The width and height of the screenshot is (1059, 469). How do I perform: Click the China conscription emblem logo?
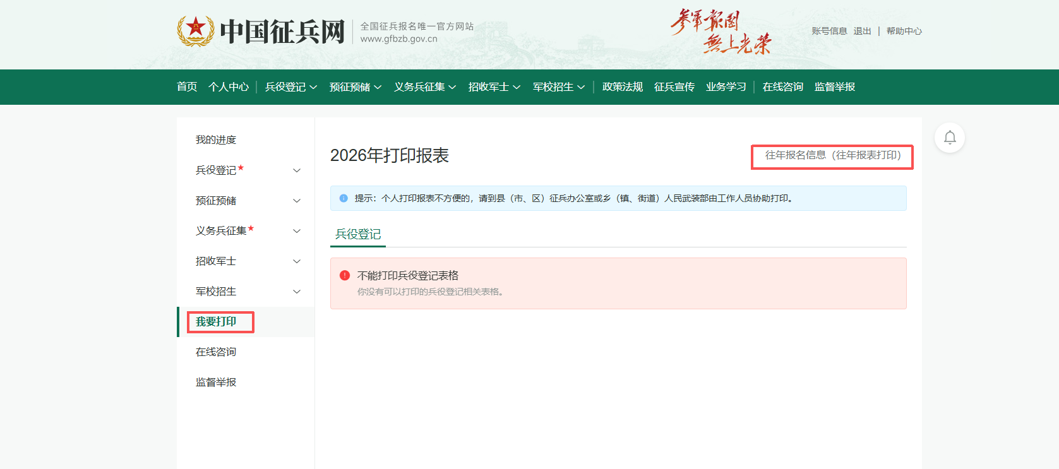pos(196,31)
